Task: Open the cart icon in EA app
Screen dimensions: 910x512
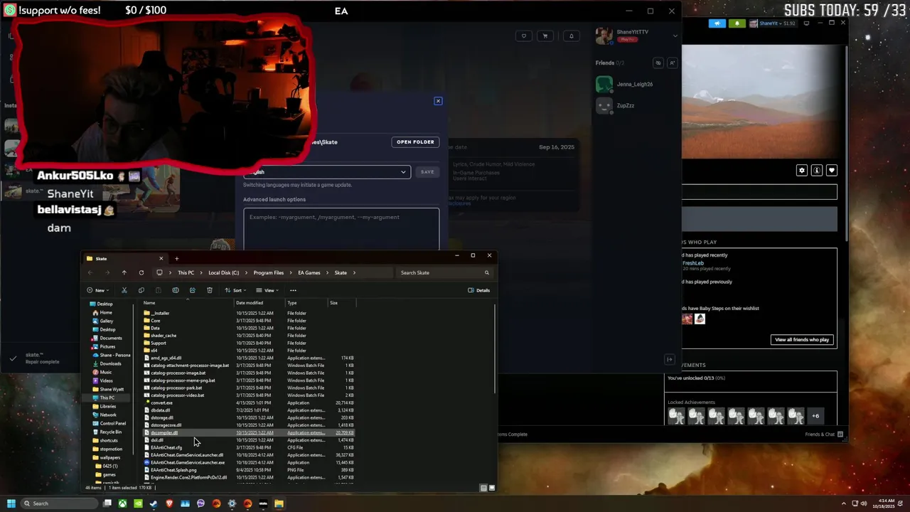Action: tap(545, 36)
